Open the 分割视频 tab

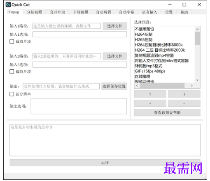(35, 12)
